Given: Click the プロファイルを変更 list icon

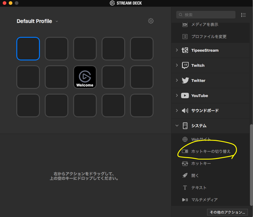Looking at the screenshot, I should (x=185, y=37).
